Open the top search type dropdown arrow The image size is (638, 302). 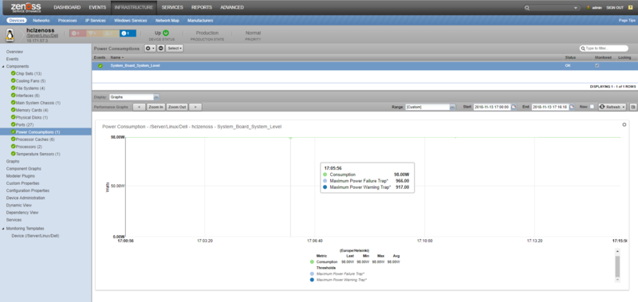[576, 8]
